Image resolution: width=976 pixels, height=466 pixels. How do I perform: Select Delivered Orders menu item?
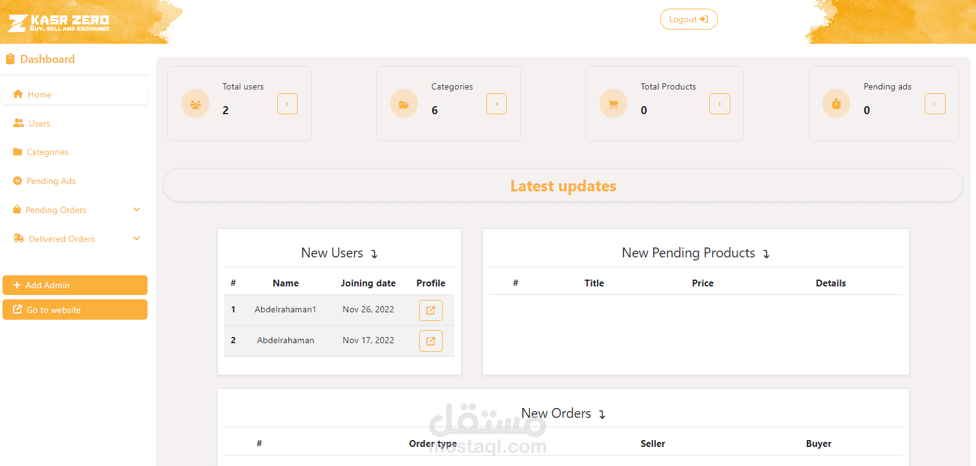click(x=75, y=239)
